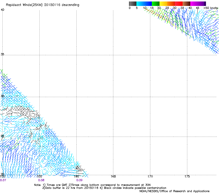Click the latitude label '35'
219x193 pixels.
(2, 54)
